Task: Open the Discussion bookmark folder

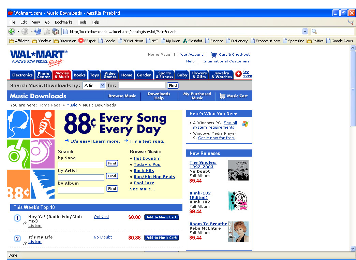Action: [65, 41]
